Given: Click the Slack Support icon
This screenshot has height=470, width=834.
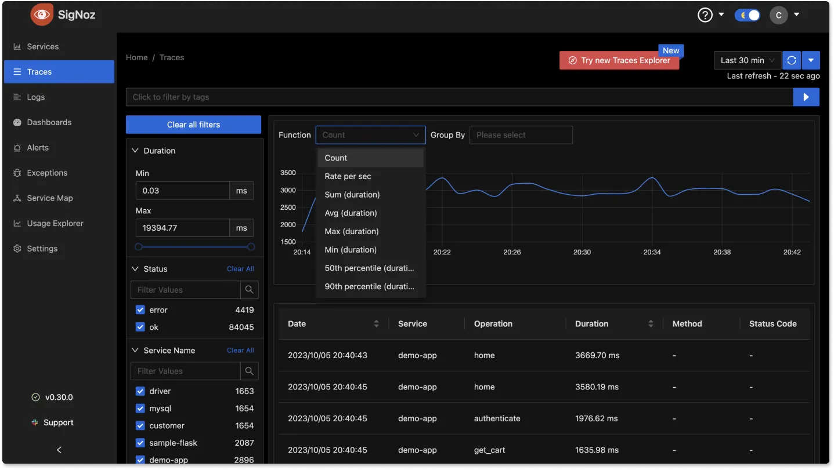Looking at the screenshot, I should click(x=35, y=422).
